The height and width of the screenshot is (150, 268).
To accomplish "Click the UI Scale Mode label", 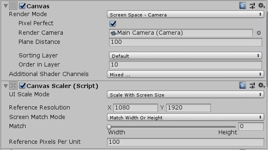I will [x=29, y=94].
